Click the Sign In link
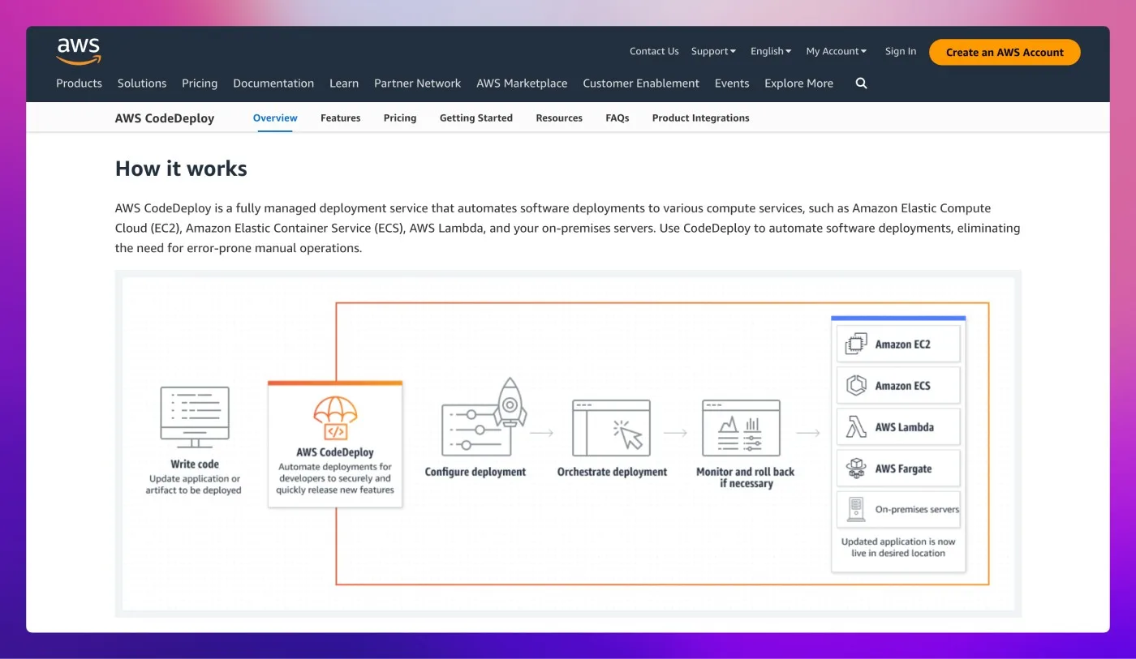This screenshot has width=1136, height=659. [x=901, y=51]
